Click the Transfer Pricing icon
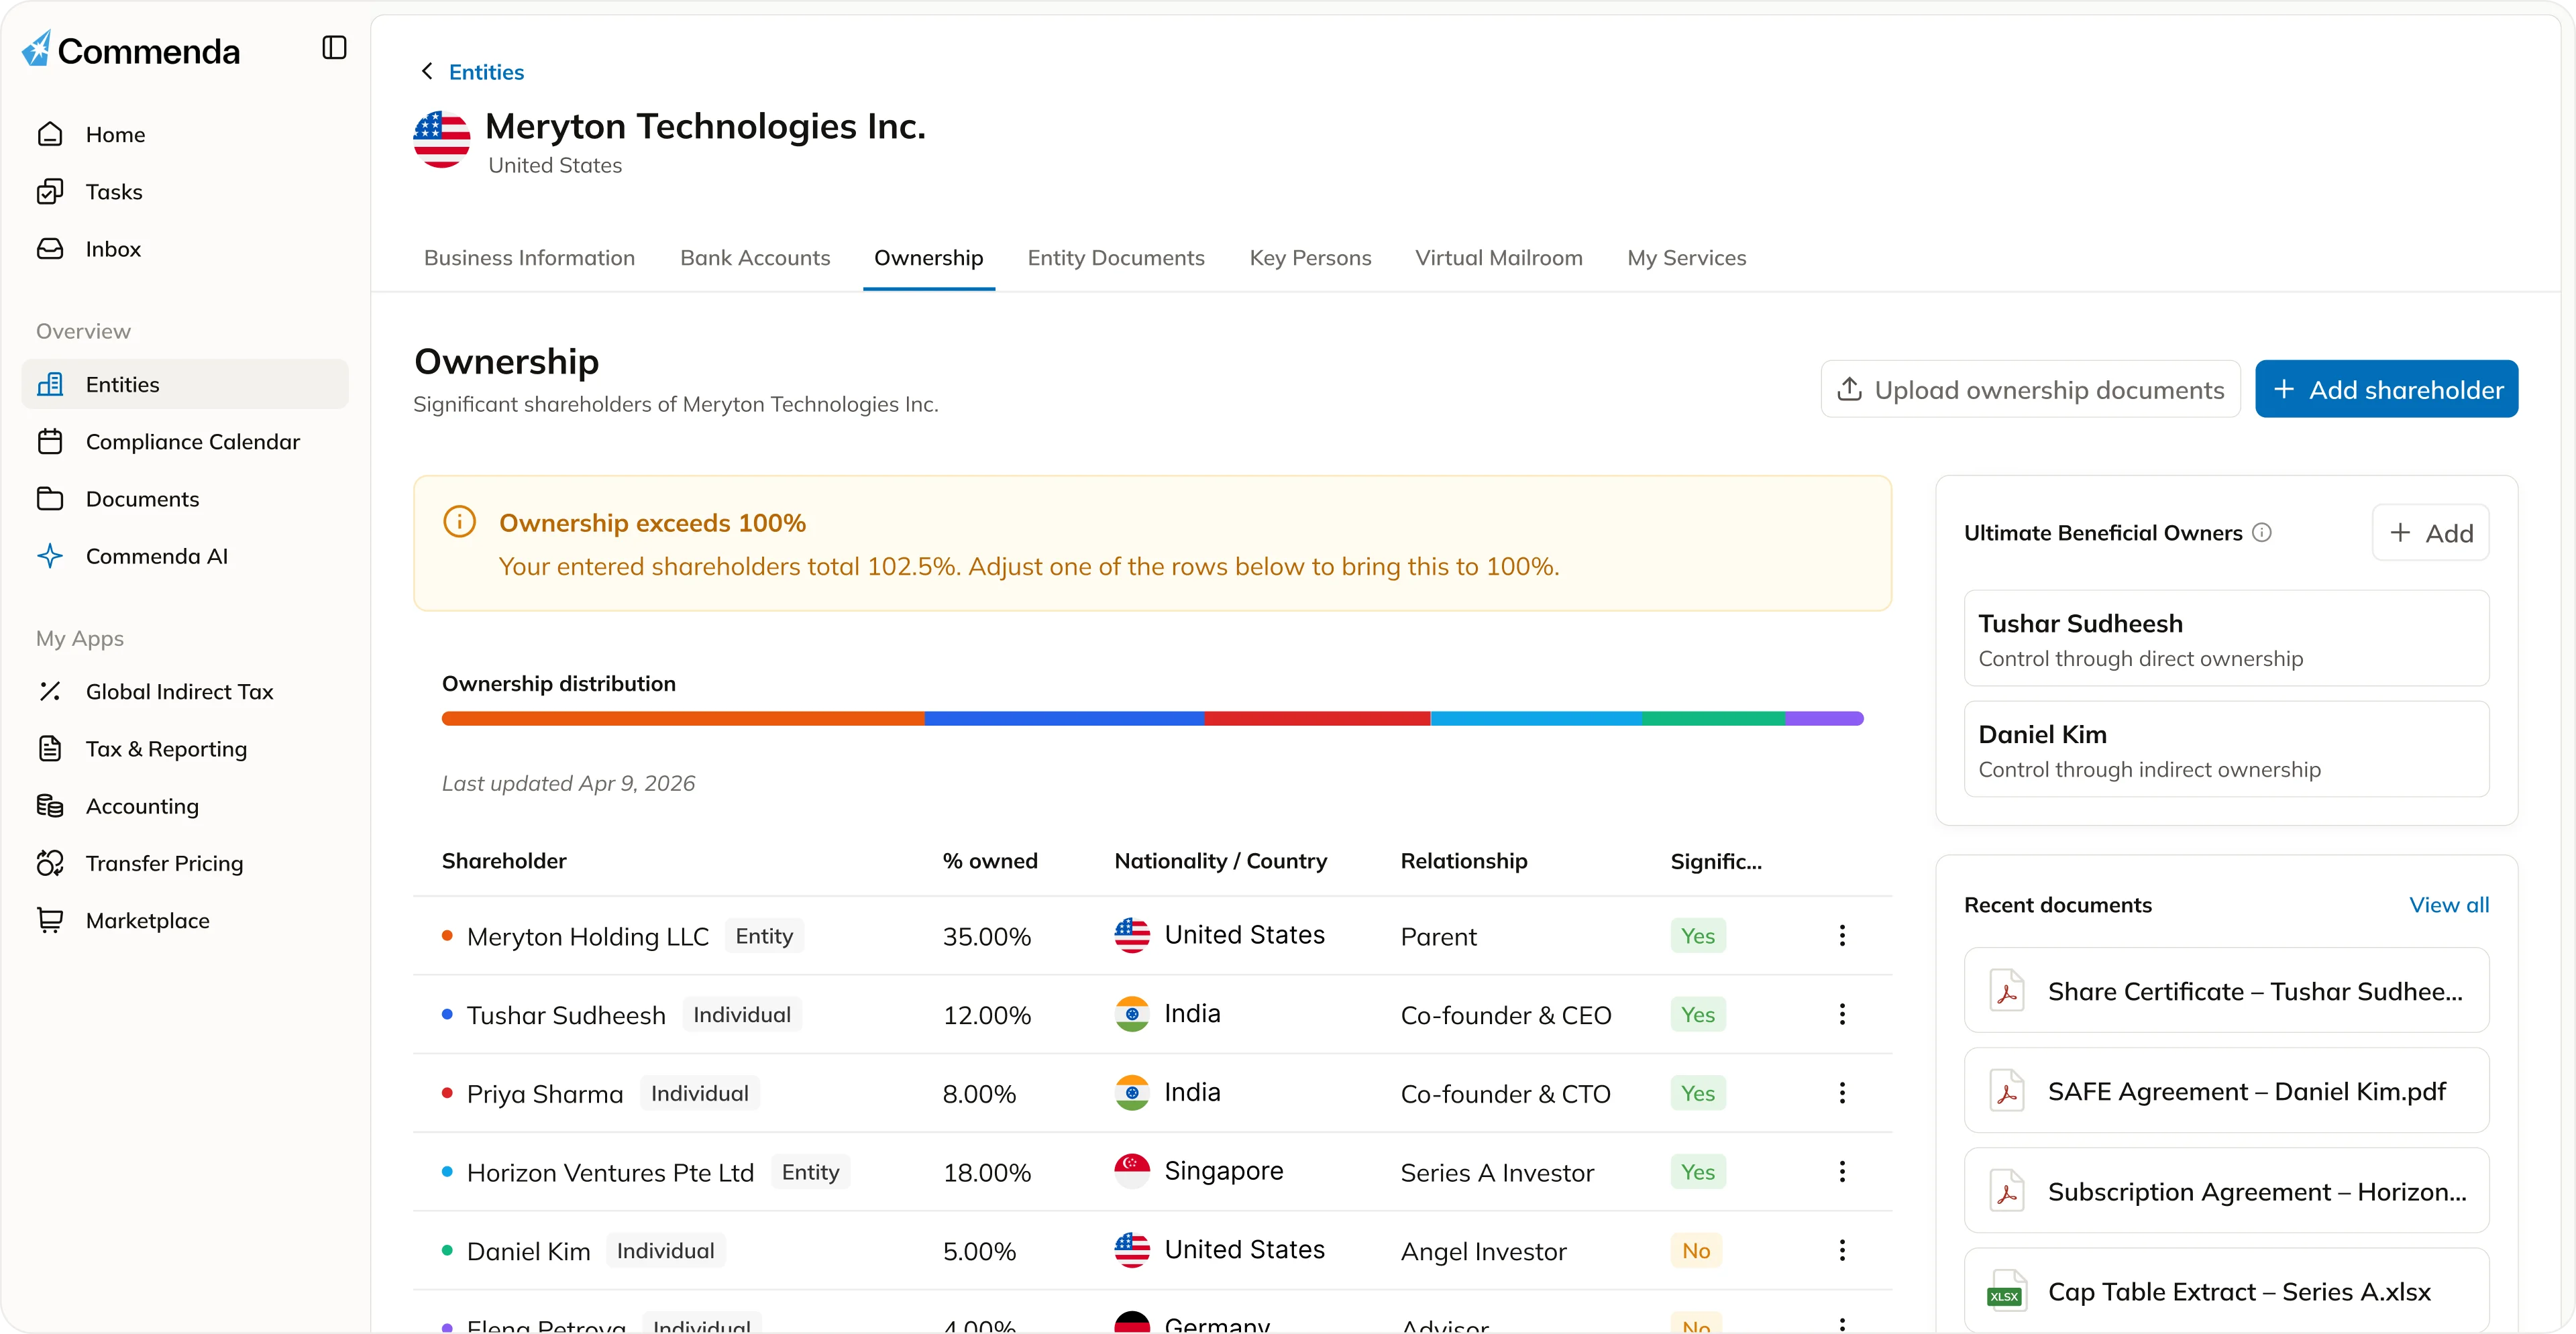 click(x=50, y=863)
